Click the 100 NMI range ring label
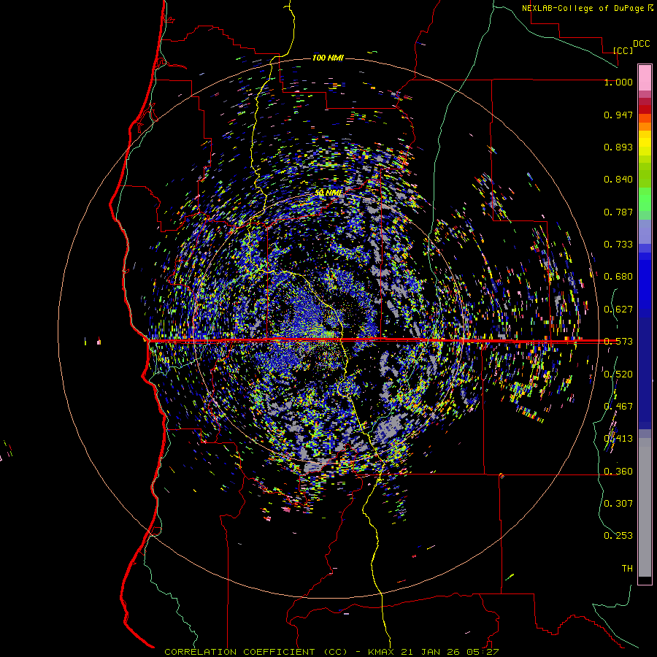 coord(328,58)
